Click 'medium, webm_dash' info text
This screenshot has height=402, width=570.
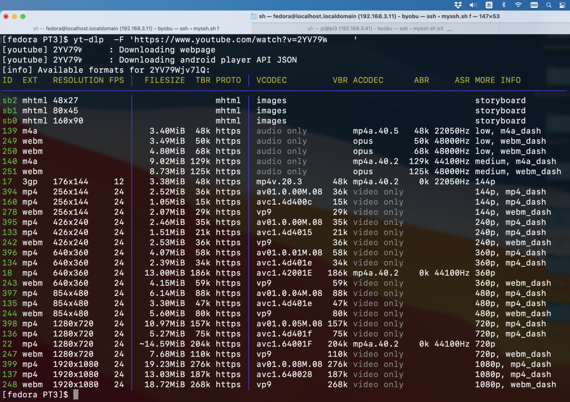[x=518, y=172]
